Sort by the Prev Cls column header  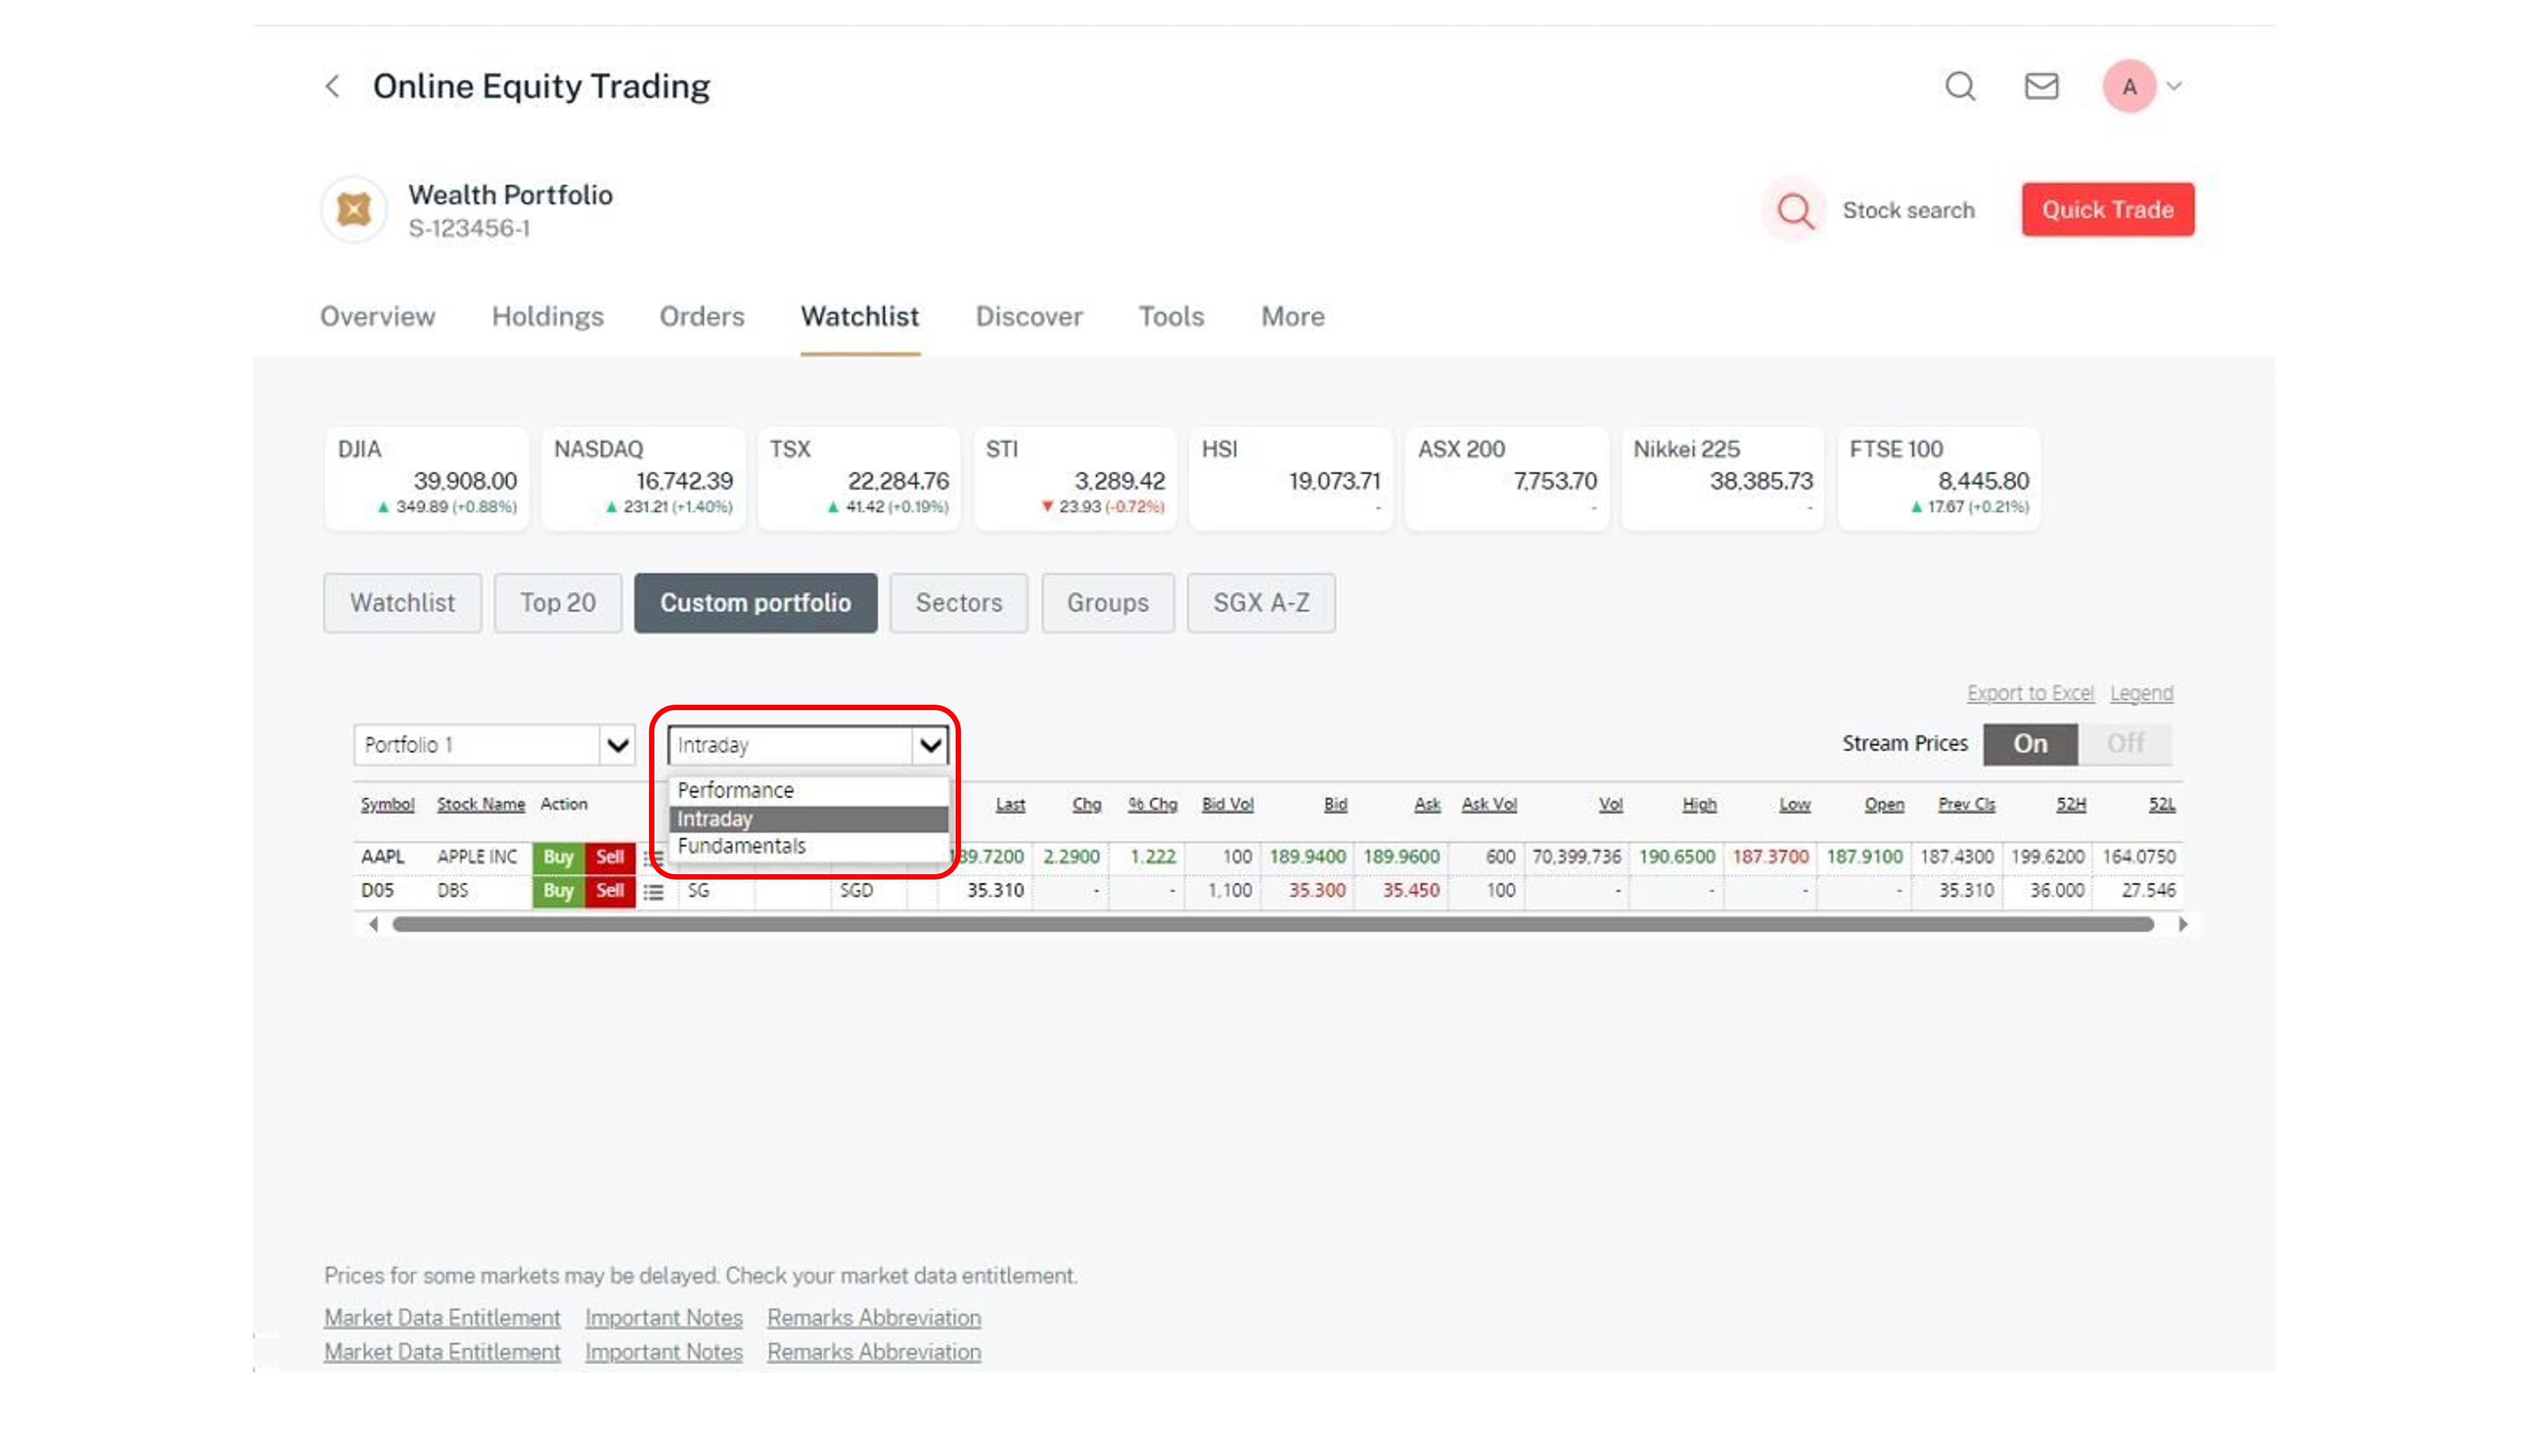(1966, 804)
